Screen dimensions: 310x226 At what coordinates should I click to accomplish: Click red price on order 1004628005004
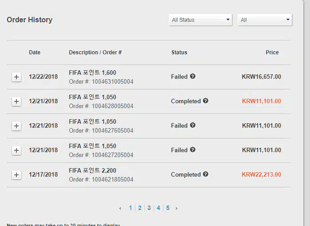261,101
